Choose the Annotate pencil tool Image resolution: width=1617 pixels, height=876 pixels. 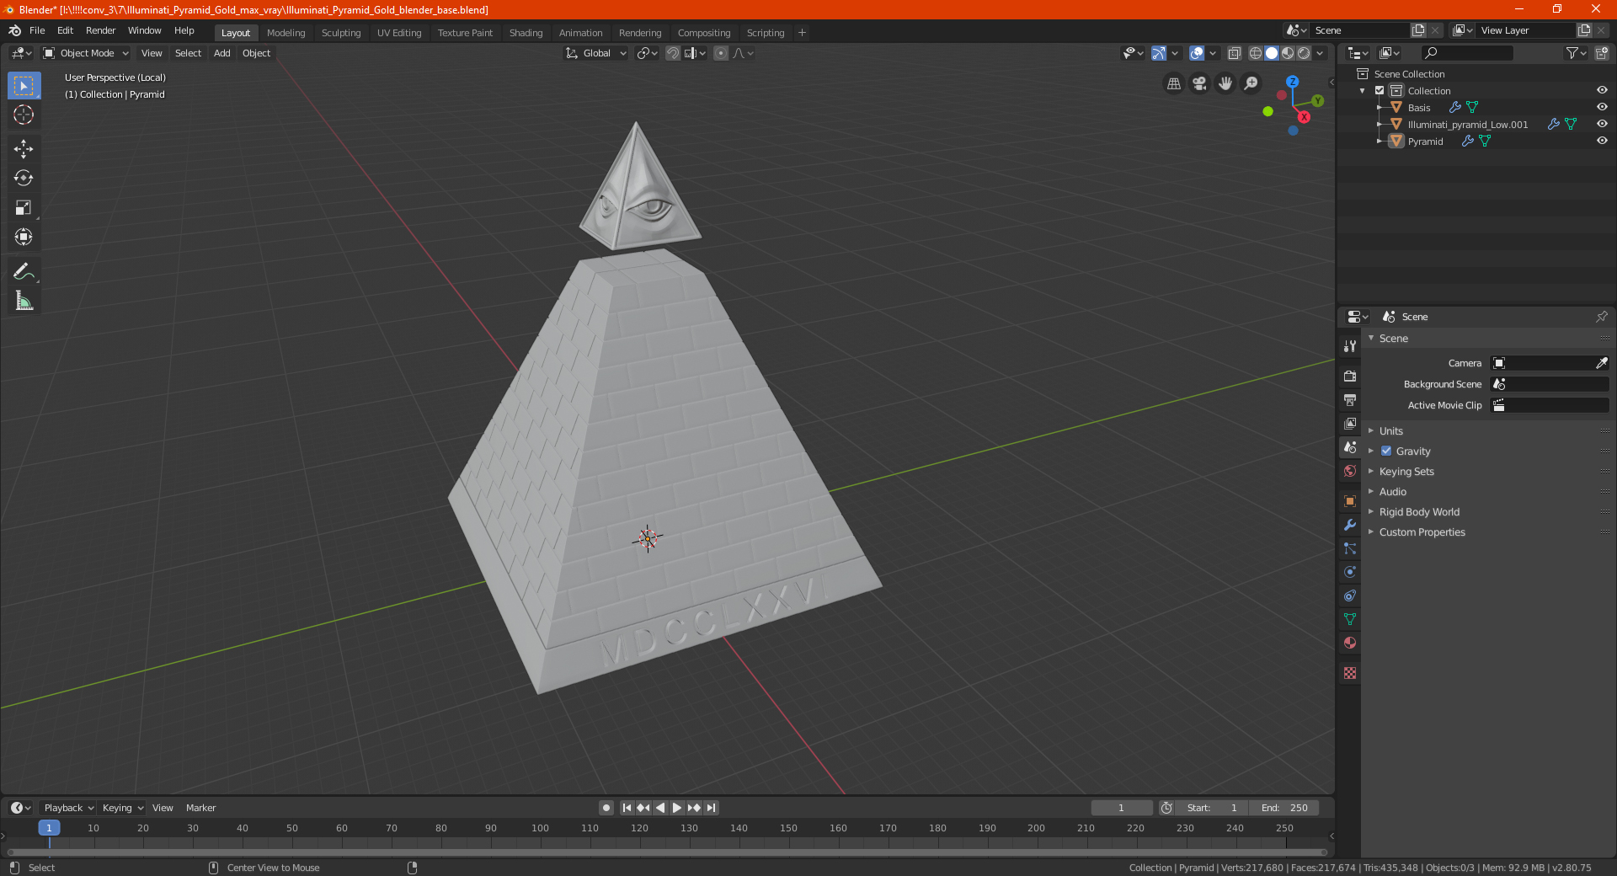pyautogui.click(x=24, y=271)
